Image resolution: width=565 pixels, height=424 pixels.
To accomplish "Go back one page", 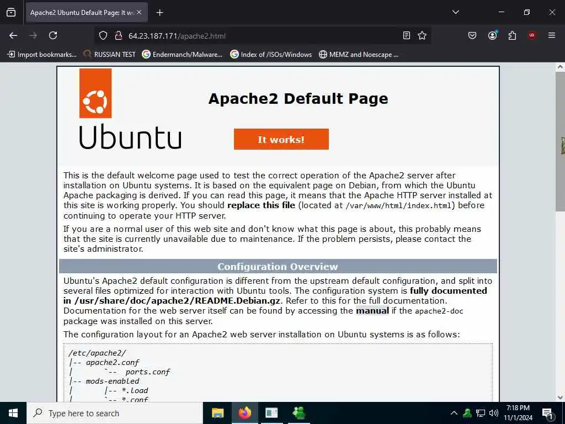I will coord(13,35).
